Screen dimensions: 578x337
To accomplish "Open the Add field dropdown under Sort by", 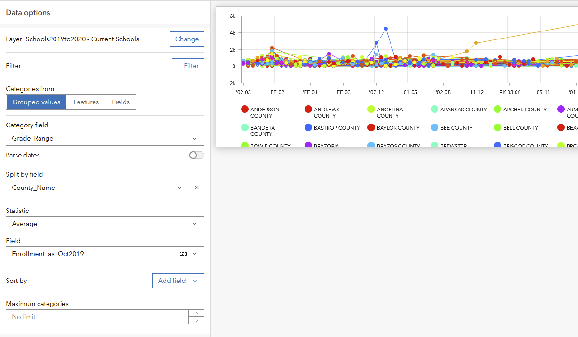I will point(178,281).
